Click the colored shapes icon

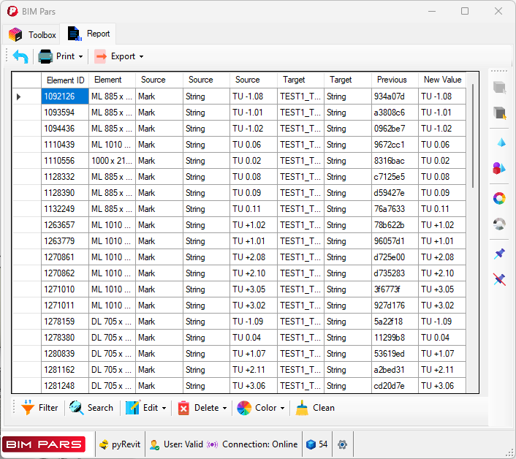click(x=499, y=168)
